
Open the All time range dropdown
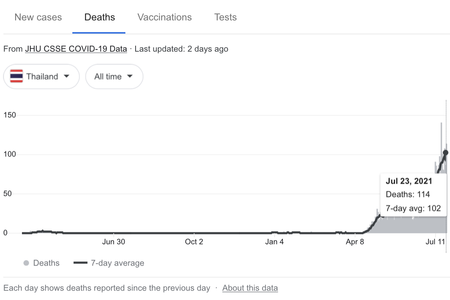[x=114, y=77]
